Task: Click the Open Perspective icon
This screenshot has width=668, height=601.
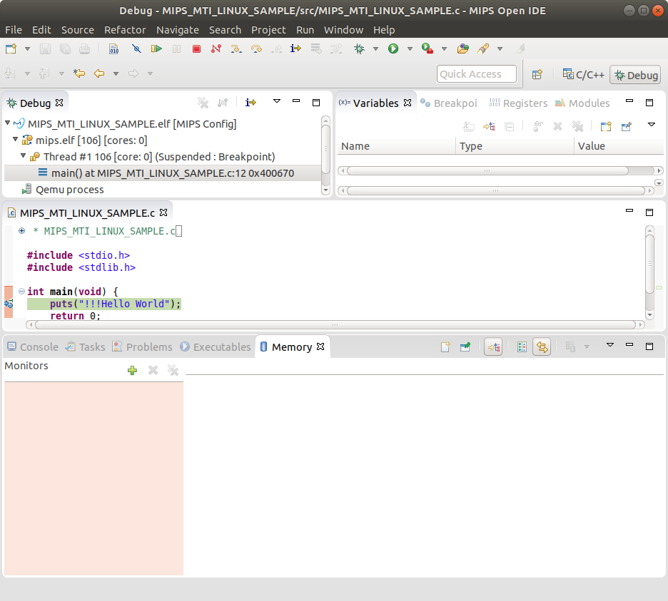Action: tap(537, 74)
